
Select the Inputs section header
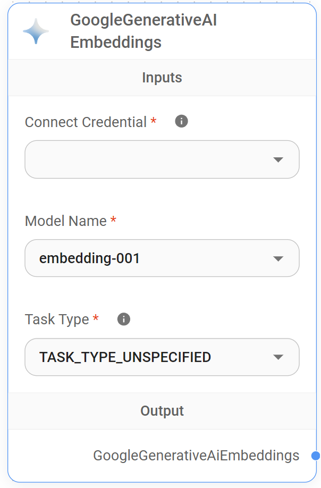(x=162, y=78)
